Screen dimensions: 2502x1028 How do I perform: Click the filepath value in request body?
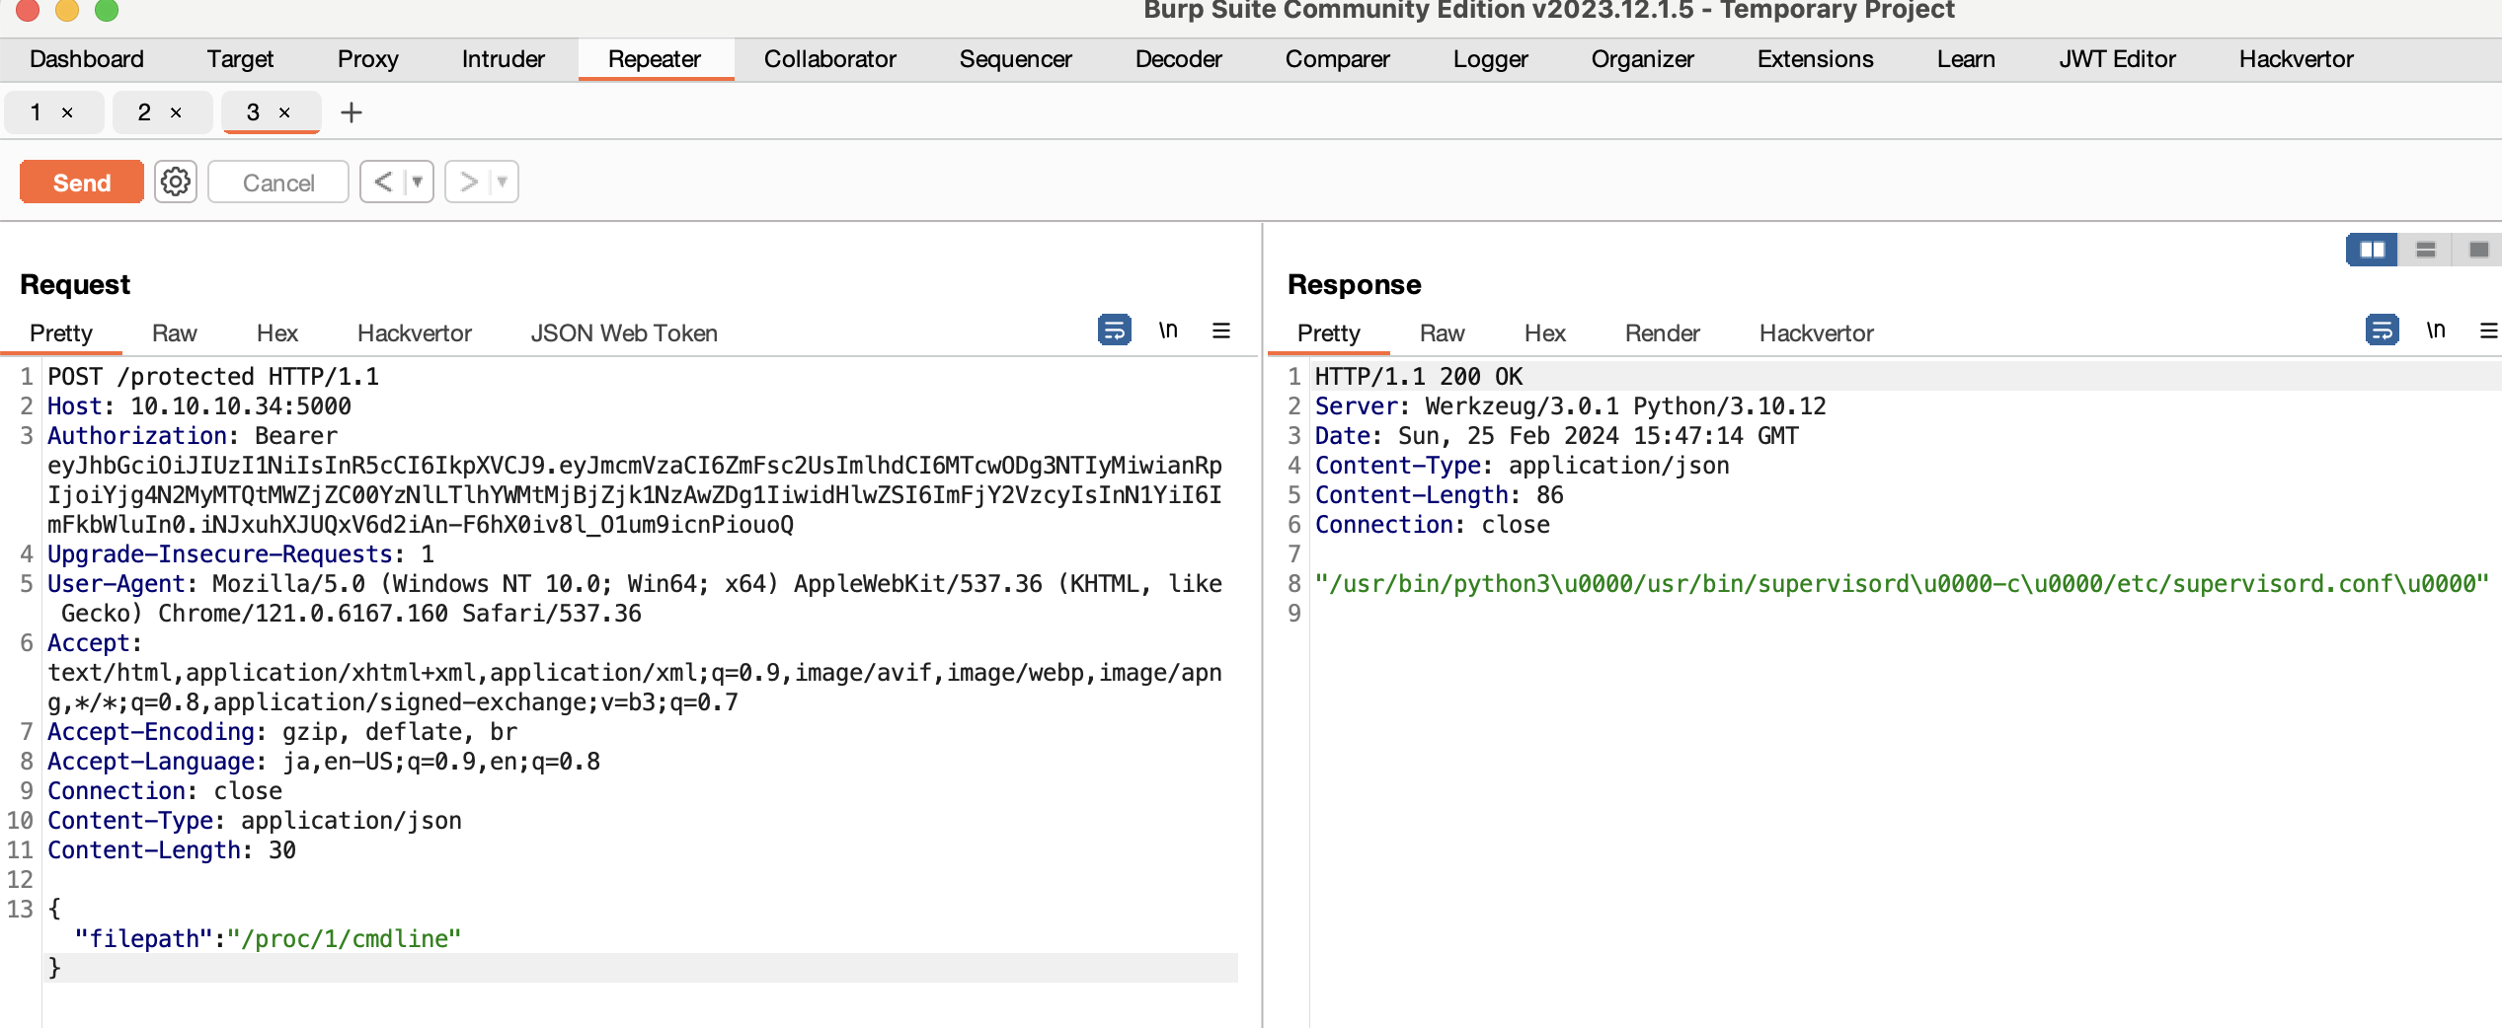[x=344, y=938]
